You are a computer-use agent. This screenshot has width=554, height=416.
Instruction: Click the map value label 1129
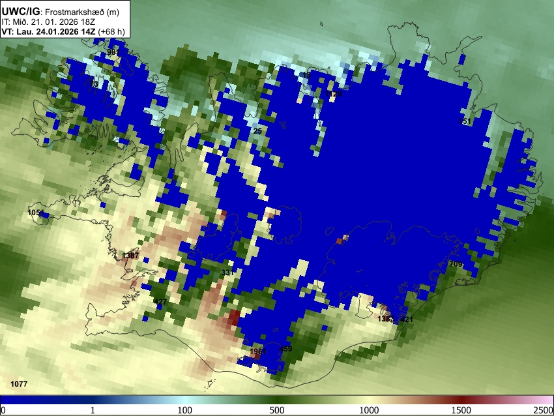pos(334,94)
